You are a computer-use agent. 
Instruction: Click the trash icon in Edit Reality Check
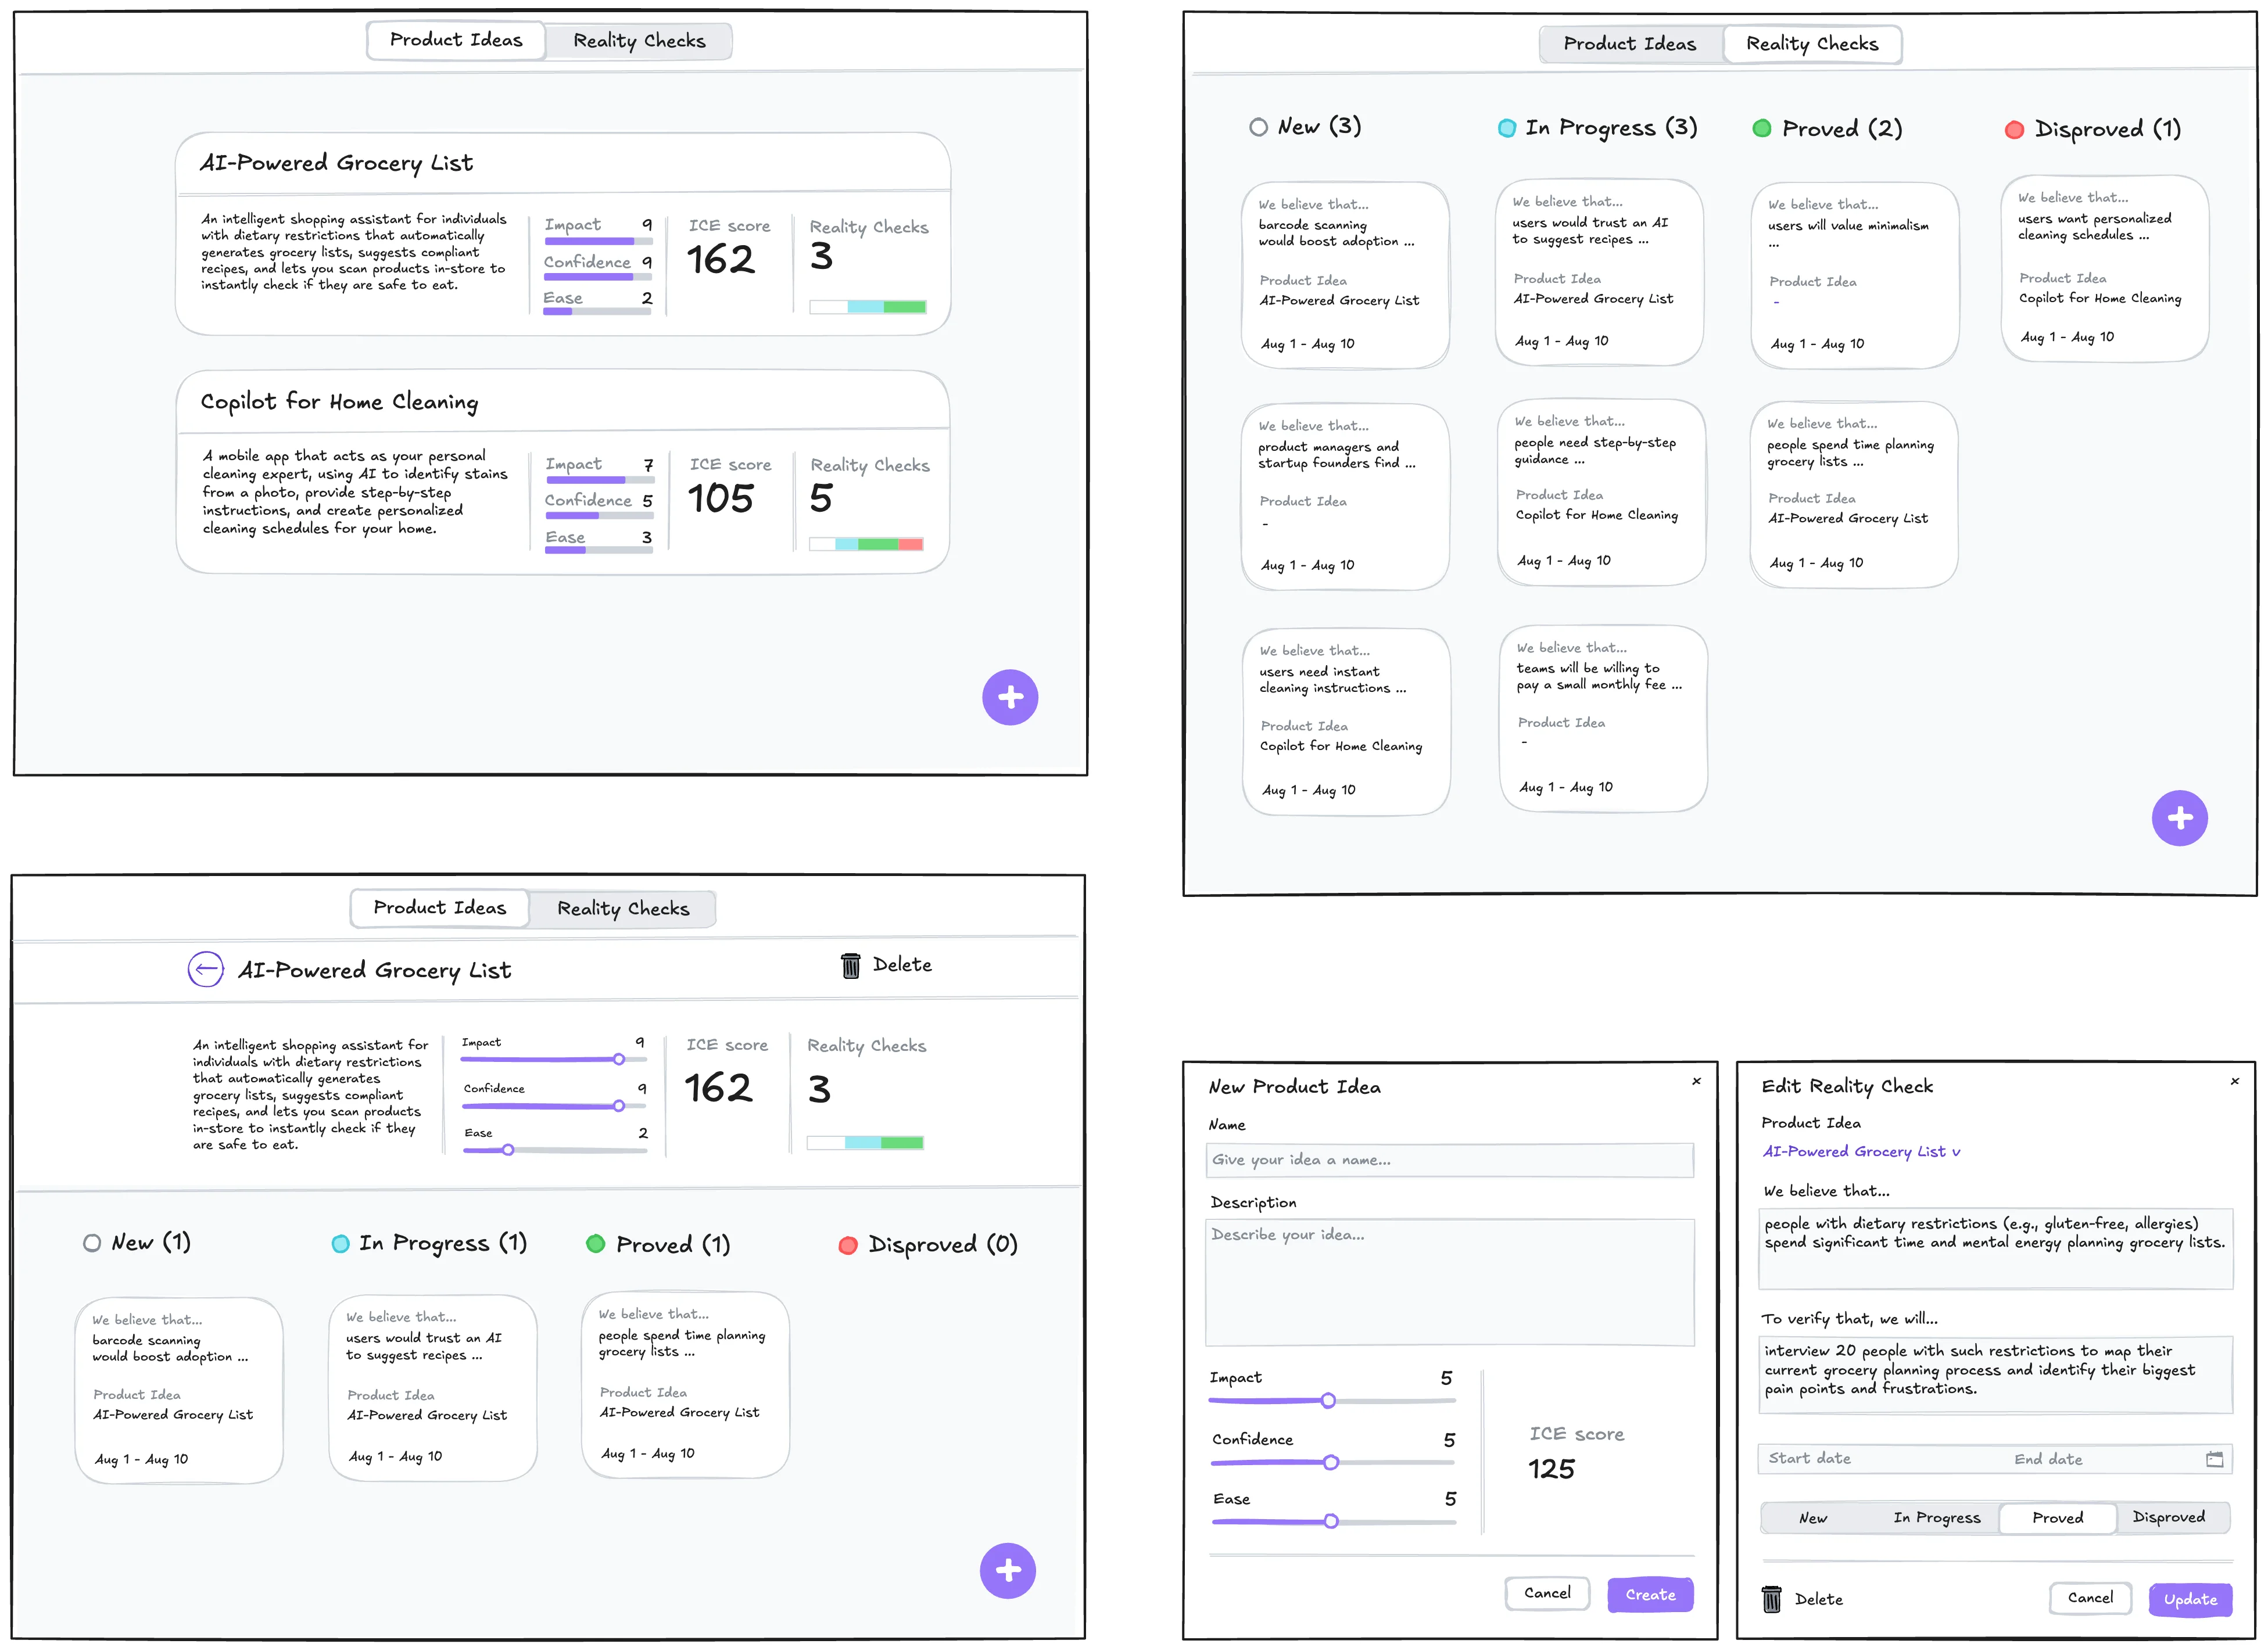[1771, 1599]
